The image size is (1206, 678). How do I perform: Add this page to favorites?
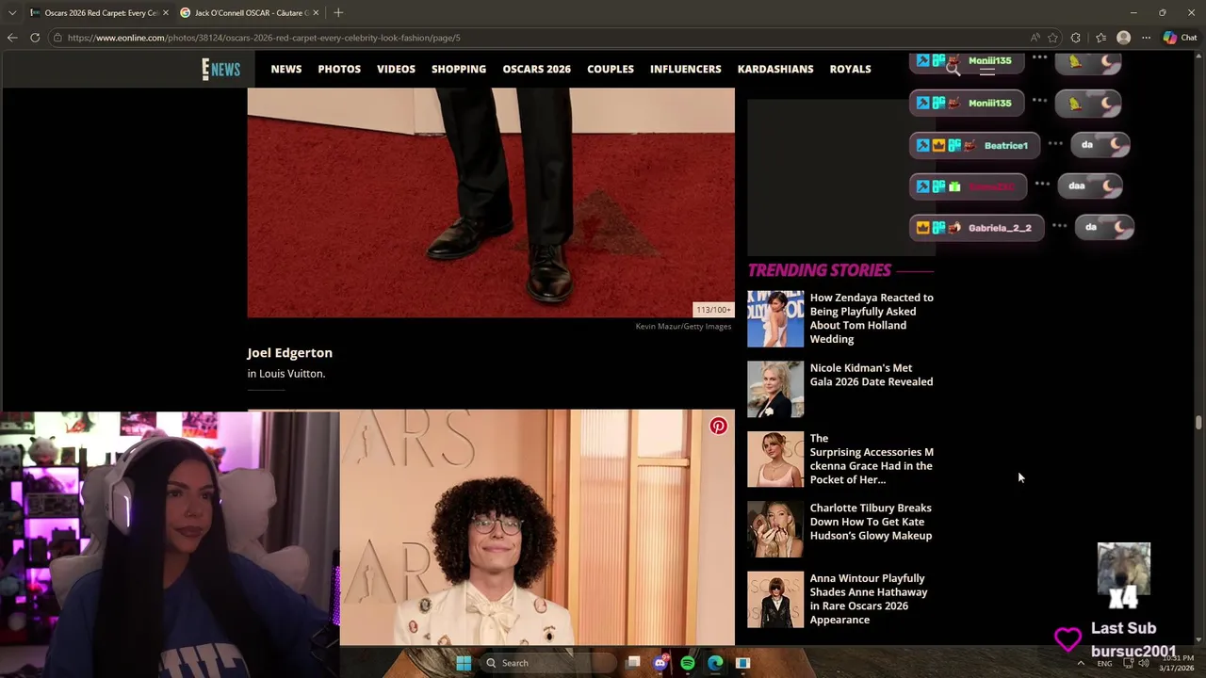tap(1052, 38)
